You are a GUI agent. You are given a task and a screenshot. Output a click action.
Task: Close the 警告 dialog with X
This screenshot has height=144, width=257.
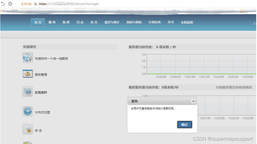(193, 101)
